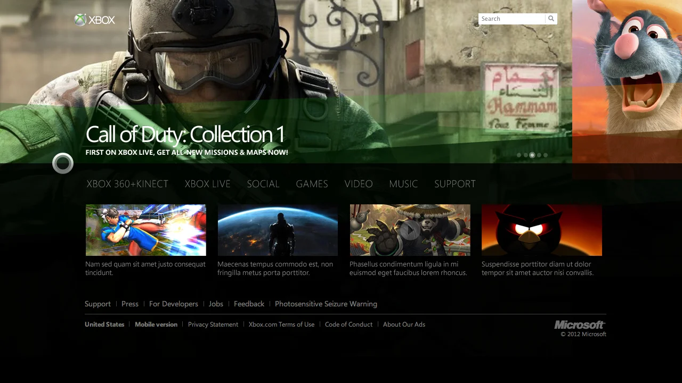Open the VIDEO menu

pyautogui.click(x=359, y=184)
